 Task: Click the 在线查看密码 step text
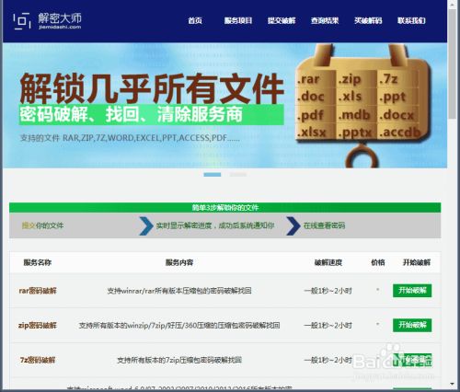pyautogui.click(x=324, y=225)
